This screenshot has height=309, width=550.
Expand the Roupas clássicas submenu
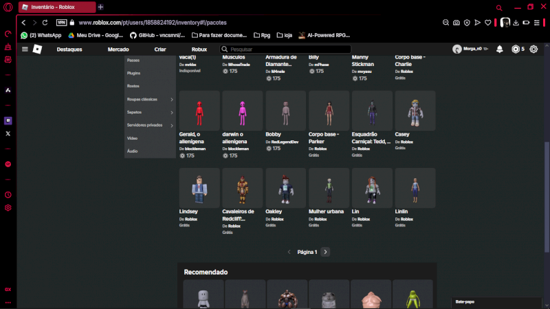click(x=171, y=99)
